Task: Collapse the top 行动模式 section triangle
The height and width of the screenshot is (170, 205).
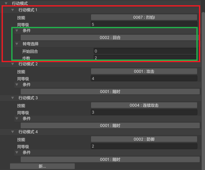Action: pyautogui.click(x=6, y=3)
